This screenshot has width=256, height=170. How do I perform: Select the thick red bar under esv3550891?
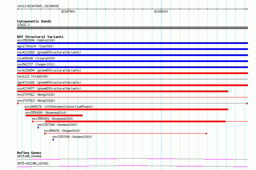pos(135,121)
